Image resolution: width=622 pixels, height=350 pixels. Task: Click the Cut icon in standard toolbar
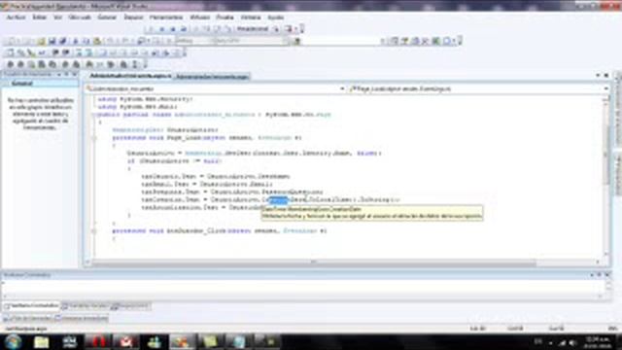tap(76, 41)
